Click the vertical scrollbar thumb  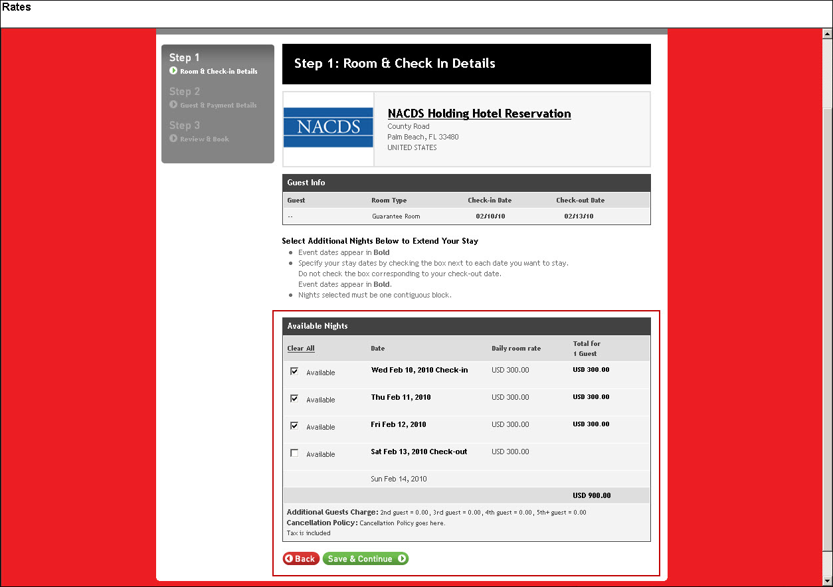(827, 332)
